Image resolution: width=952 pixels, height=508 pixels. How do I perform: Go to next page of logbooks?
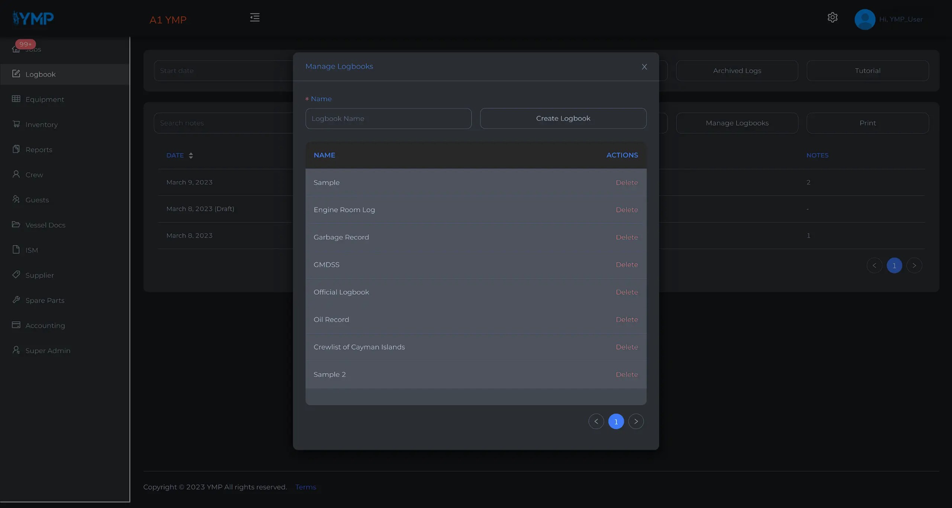pyautogui.click(x=636, y=421)
